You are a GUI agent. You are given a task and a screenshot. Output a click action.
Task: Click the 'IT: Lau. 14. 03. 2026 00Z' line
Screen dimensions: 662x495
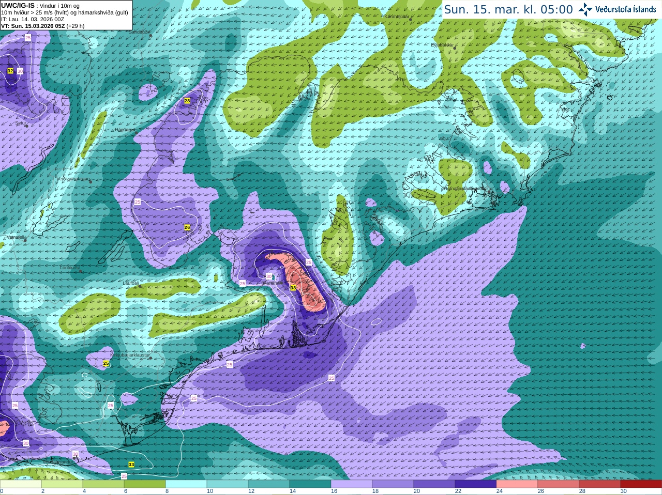[33, 19]
